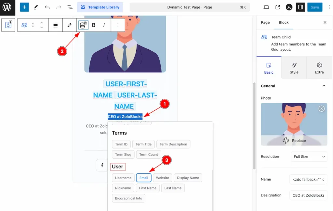Viewport: 333px width, 211px height.
Task: Switch to the Style tab
Action: (x=294, y=68)
